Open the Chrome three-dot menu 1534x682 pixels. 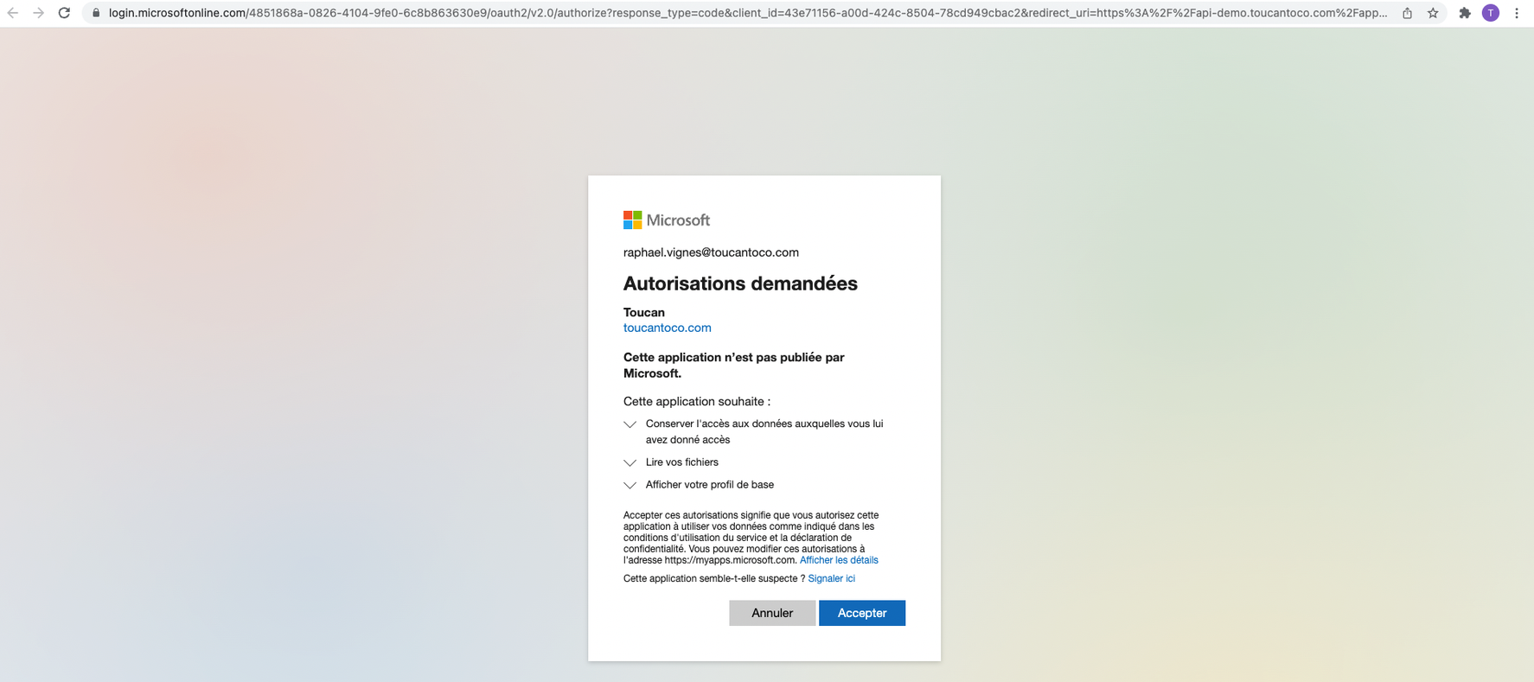pyautogui.click(x=1517, y=13)
